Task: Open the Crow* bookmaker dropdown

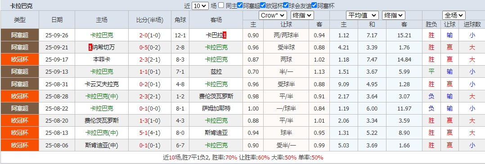Action: 273,15
